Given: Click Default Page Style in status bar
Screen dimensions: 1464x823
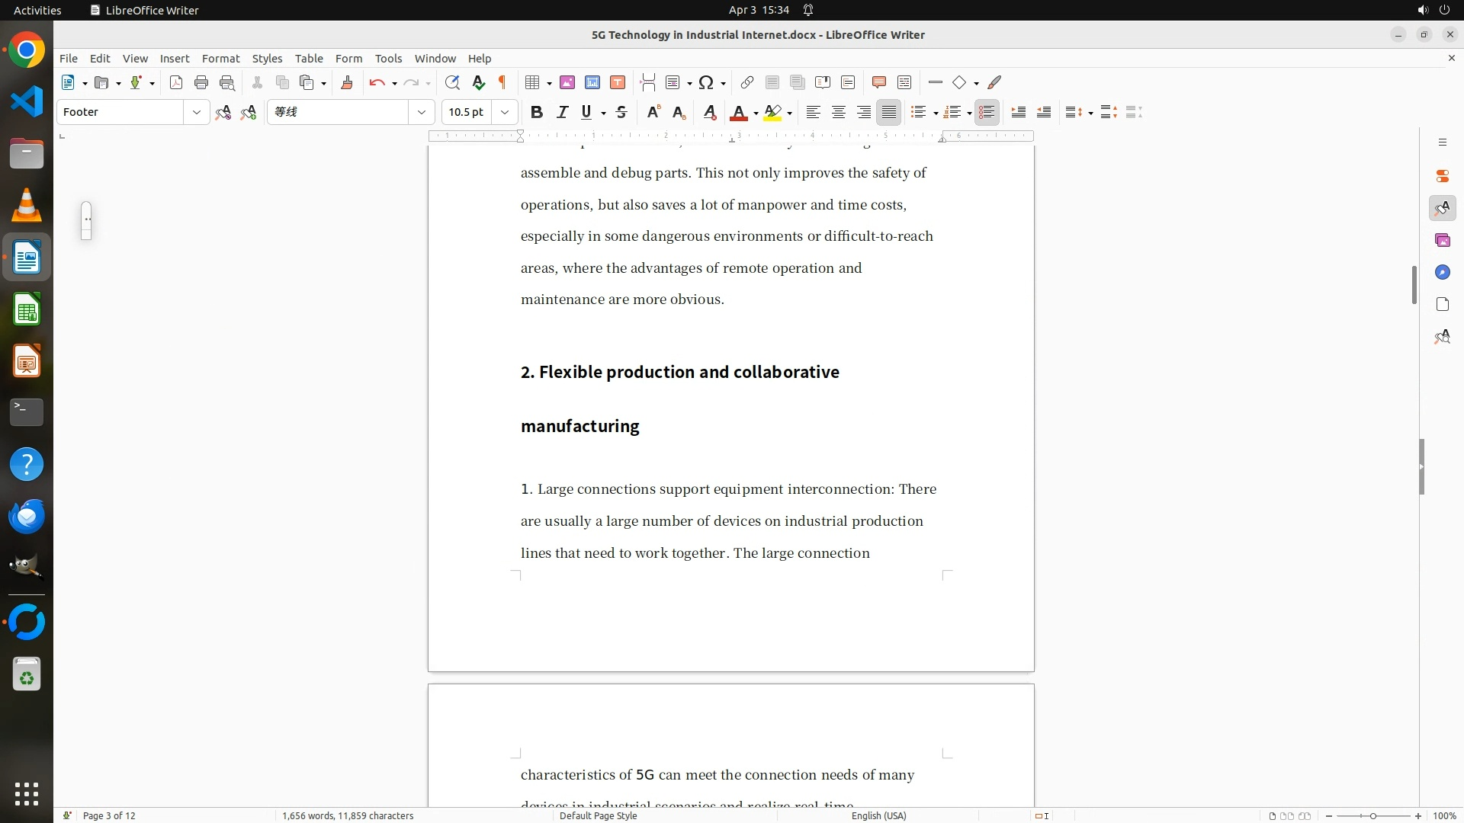Looking at the screenshot, I should coord(598,815).
